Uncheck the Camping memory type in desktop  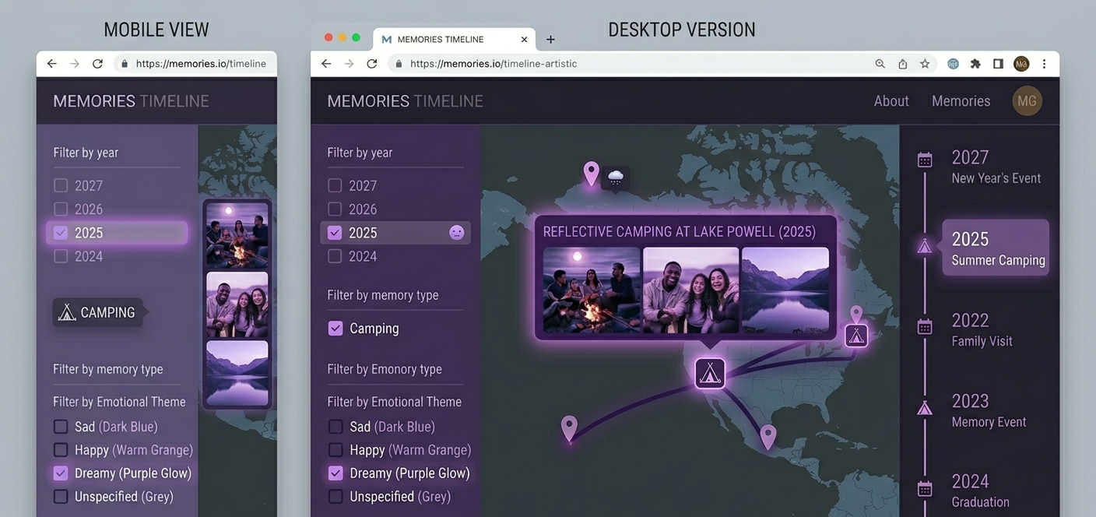point(335,329)
